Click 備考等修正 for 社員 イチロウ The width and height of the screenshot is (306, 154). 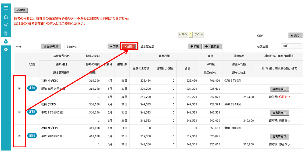click(279, 89)
